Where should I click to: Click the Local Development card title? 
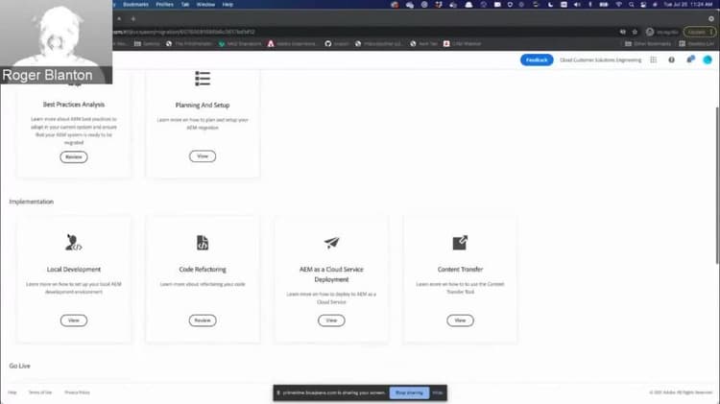pyautogui.click(x=74, y=269)
